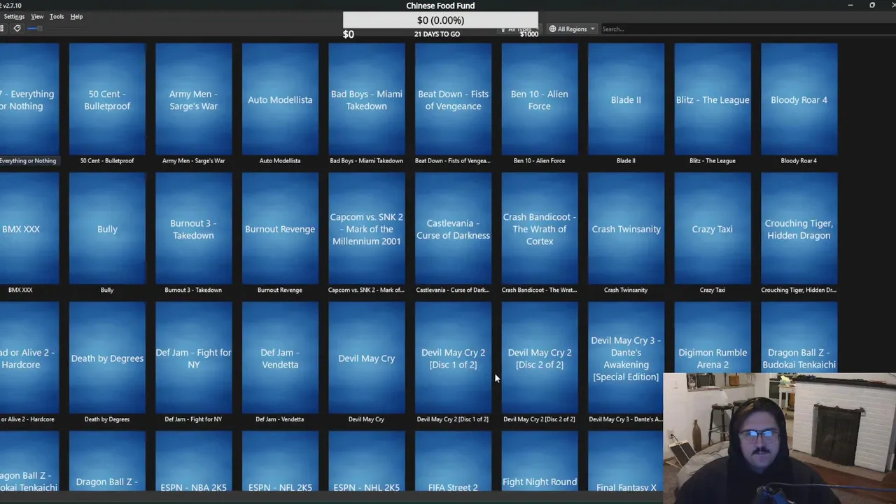Select the ESPN - NFL 2K5 cover

[280, 462]
